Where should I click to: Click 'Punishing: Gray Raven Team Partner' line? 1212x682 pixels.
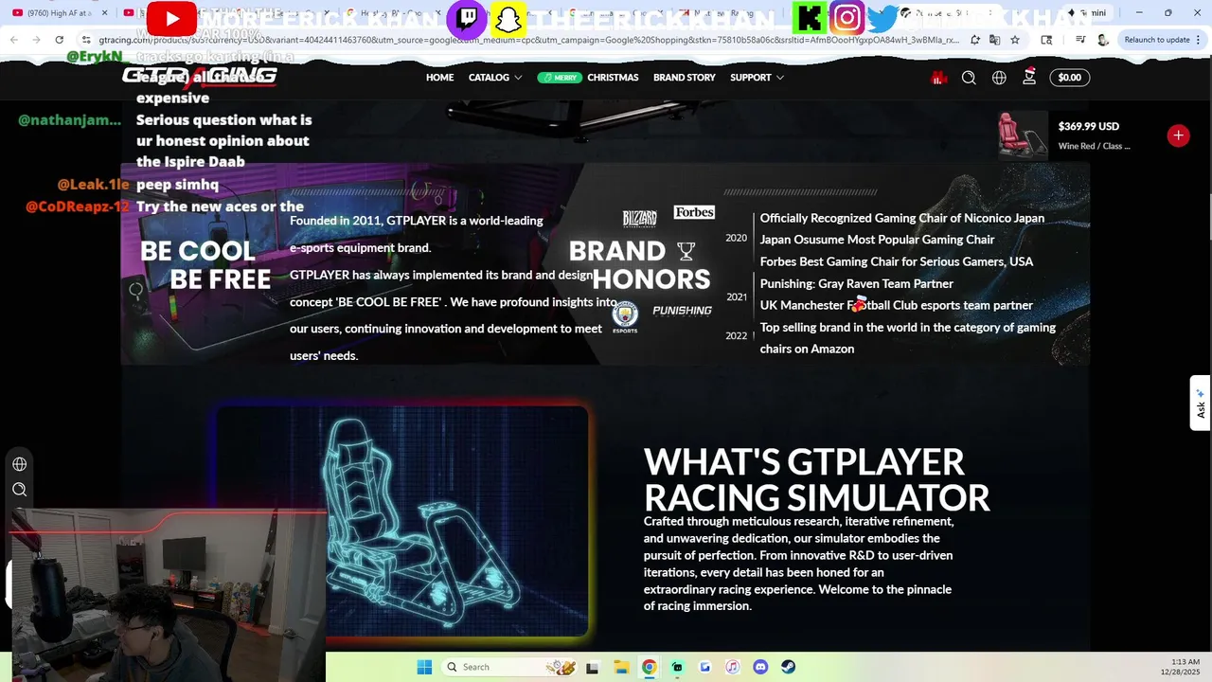[857, 283]
